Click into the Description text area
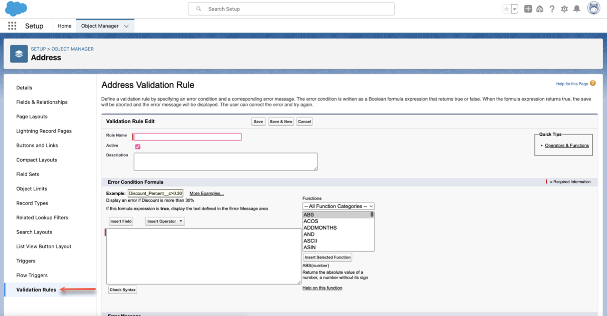Image resolution: width=607 pixels, height=316 pixels. (226, 162)
